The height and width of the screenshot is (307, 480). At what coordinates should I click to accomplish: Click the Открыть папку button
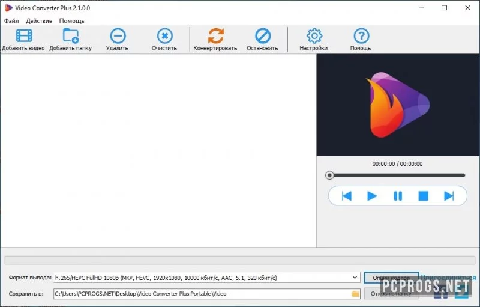tap(391, 294)
